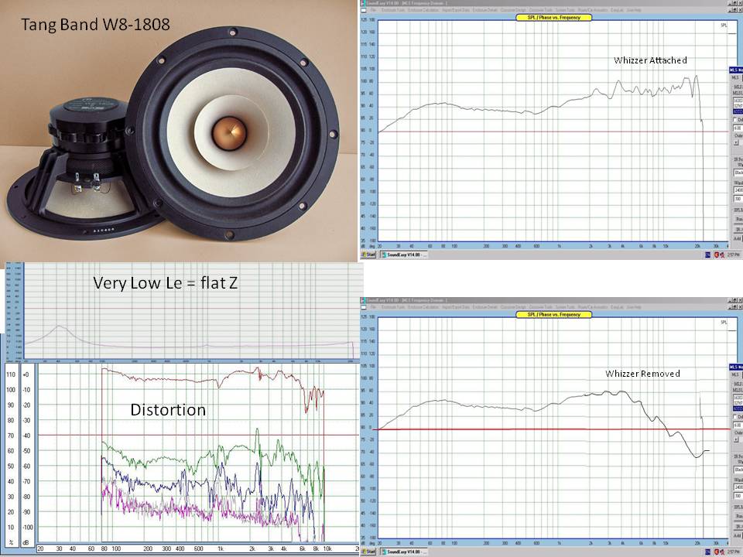Click the document icon beside File in the upper window
This screenshot has width=743, height=557.
point(364,10)
